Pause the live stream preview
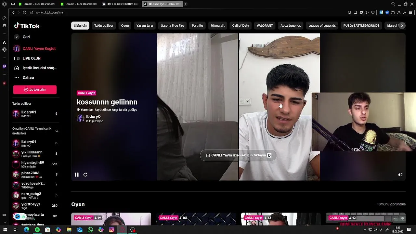 [77, 175]
